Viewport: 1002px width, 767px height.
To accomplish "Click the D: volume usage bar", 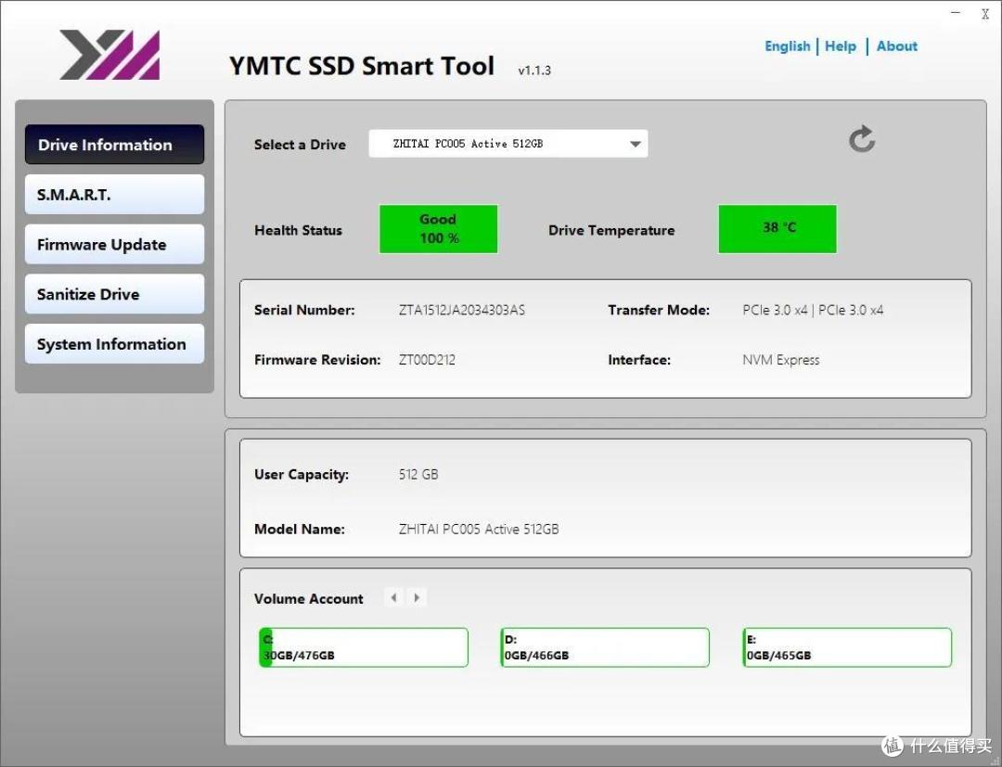I will [605, 647].
